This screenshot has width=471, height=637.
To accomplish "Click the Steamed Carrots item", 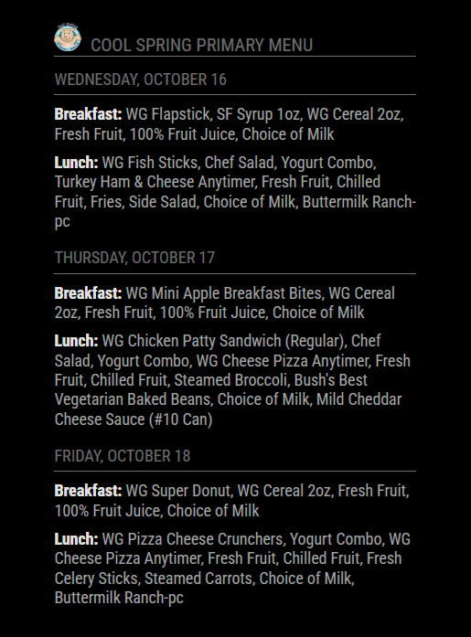I will coord(198,579).
